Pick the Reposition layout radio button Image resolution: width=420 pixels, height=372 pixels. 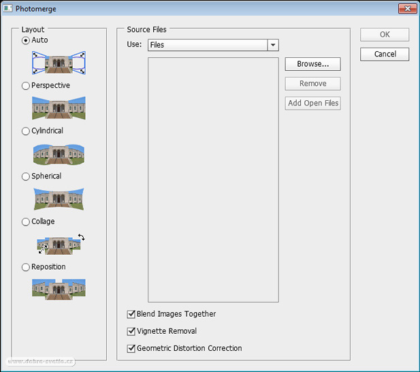(26, 267)
